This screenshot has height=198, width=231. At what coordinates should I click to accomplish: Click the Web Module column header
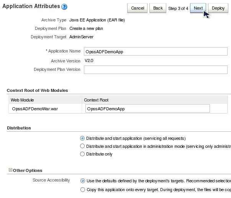22,100
